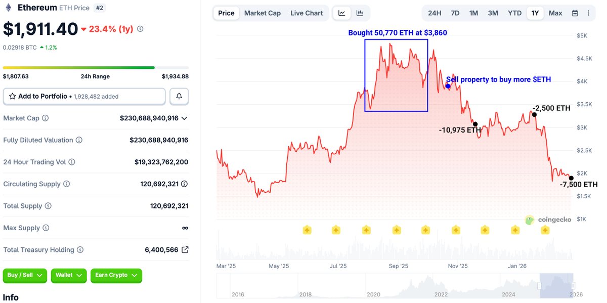Select the 7D time range

tap(455, 13)
